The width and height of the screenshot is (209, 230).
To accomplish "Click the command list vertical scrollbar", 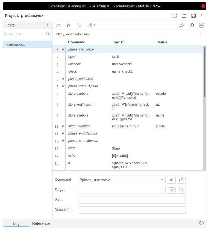I will click(205, 71).
